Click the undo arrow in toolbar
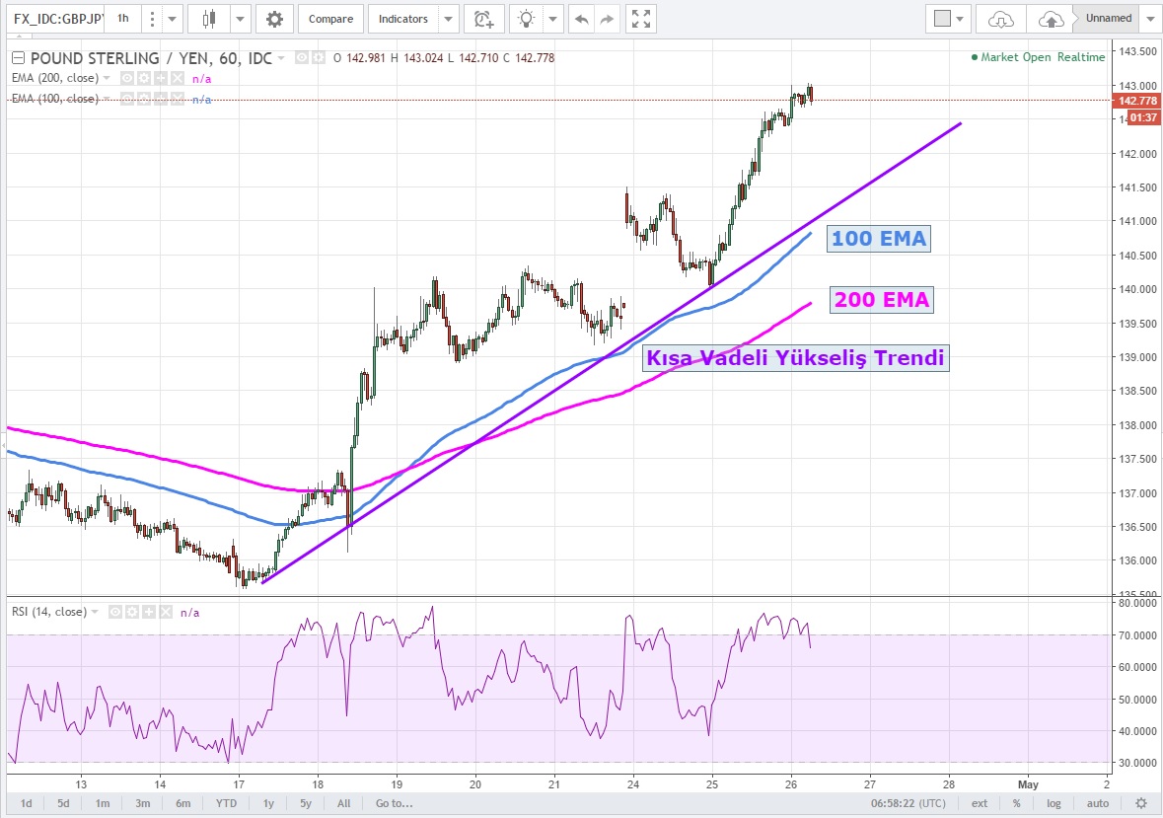The height and width of the screenshot is (818, 1163). pos(582,19)
